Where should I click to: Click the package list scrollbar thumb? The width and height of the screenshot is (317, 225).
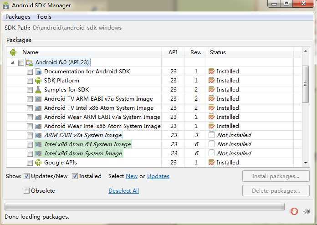(305, 84)
